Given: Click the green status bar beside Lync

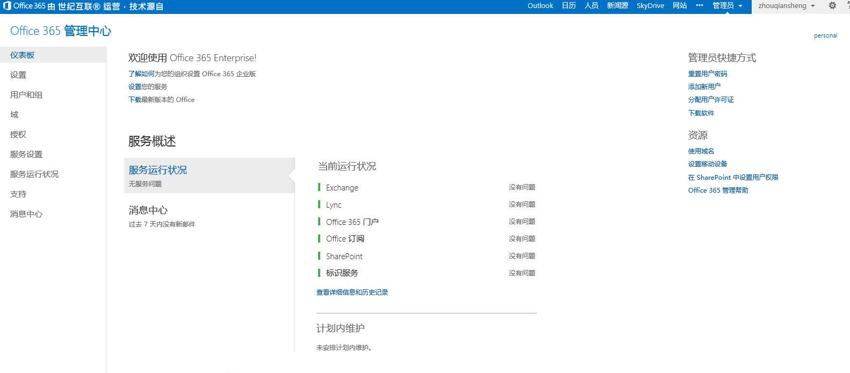Looking at the screenshot, I should coord(319,204).
